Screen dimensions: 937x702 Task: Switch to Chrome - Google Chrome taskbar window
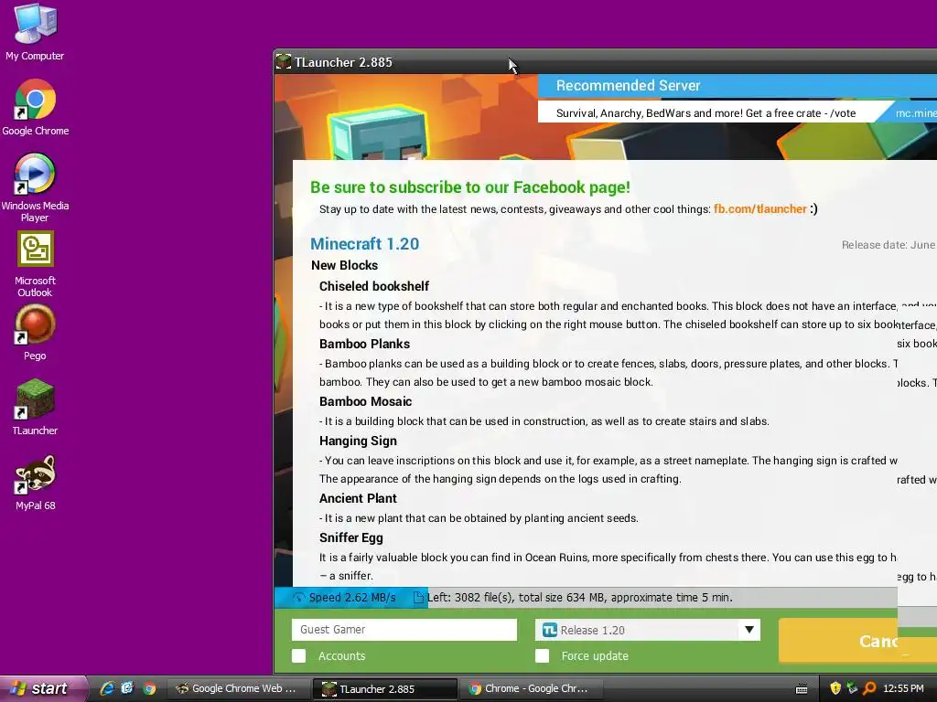(533, 688)
